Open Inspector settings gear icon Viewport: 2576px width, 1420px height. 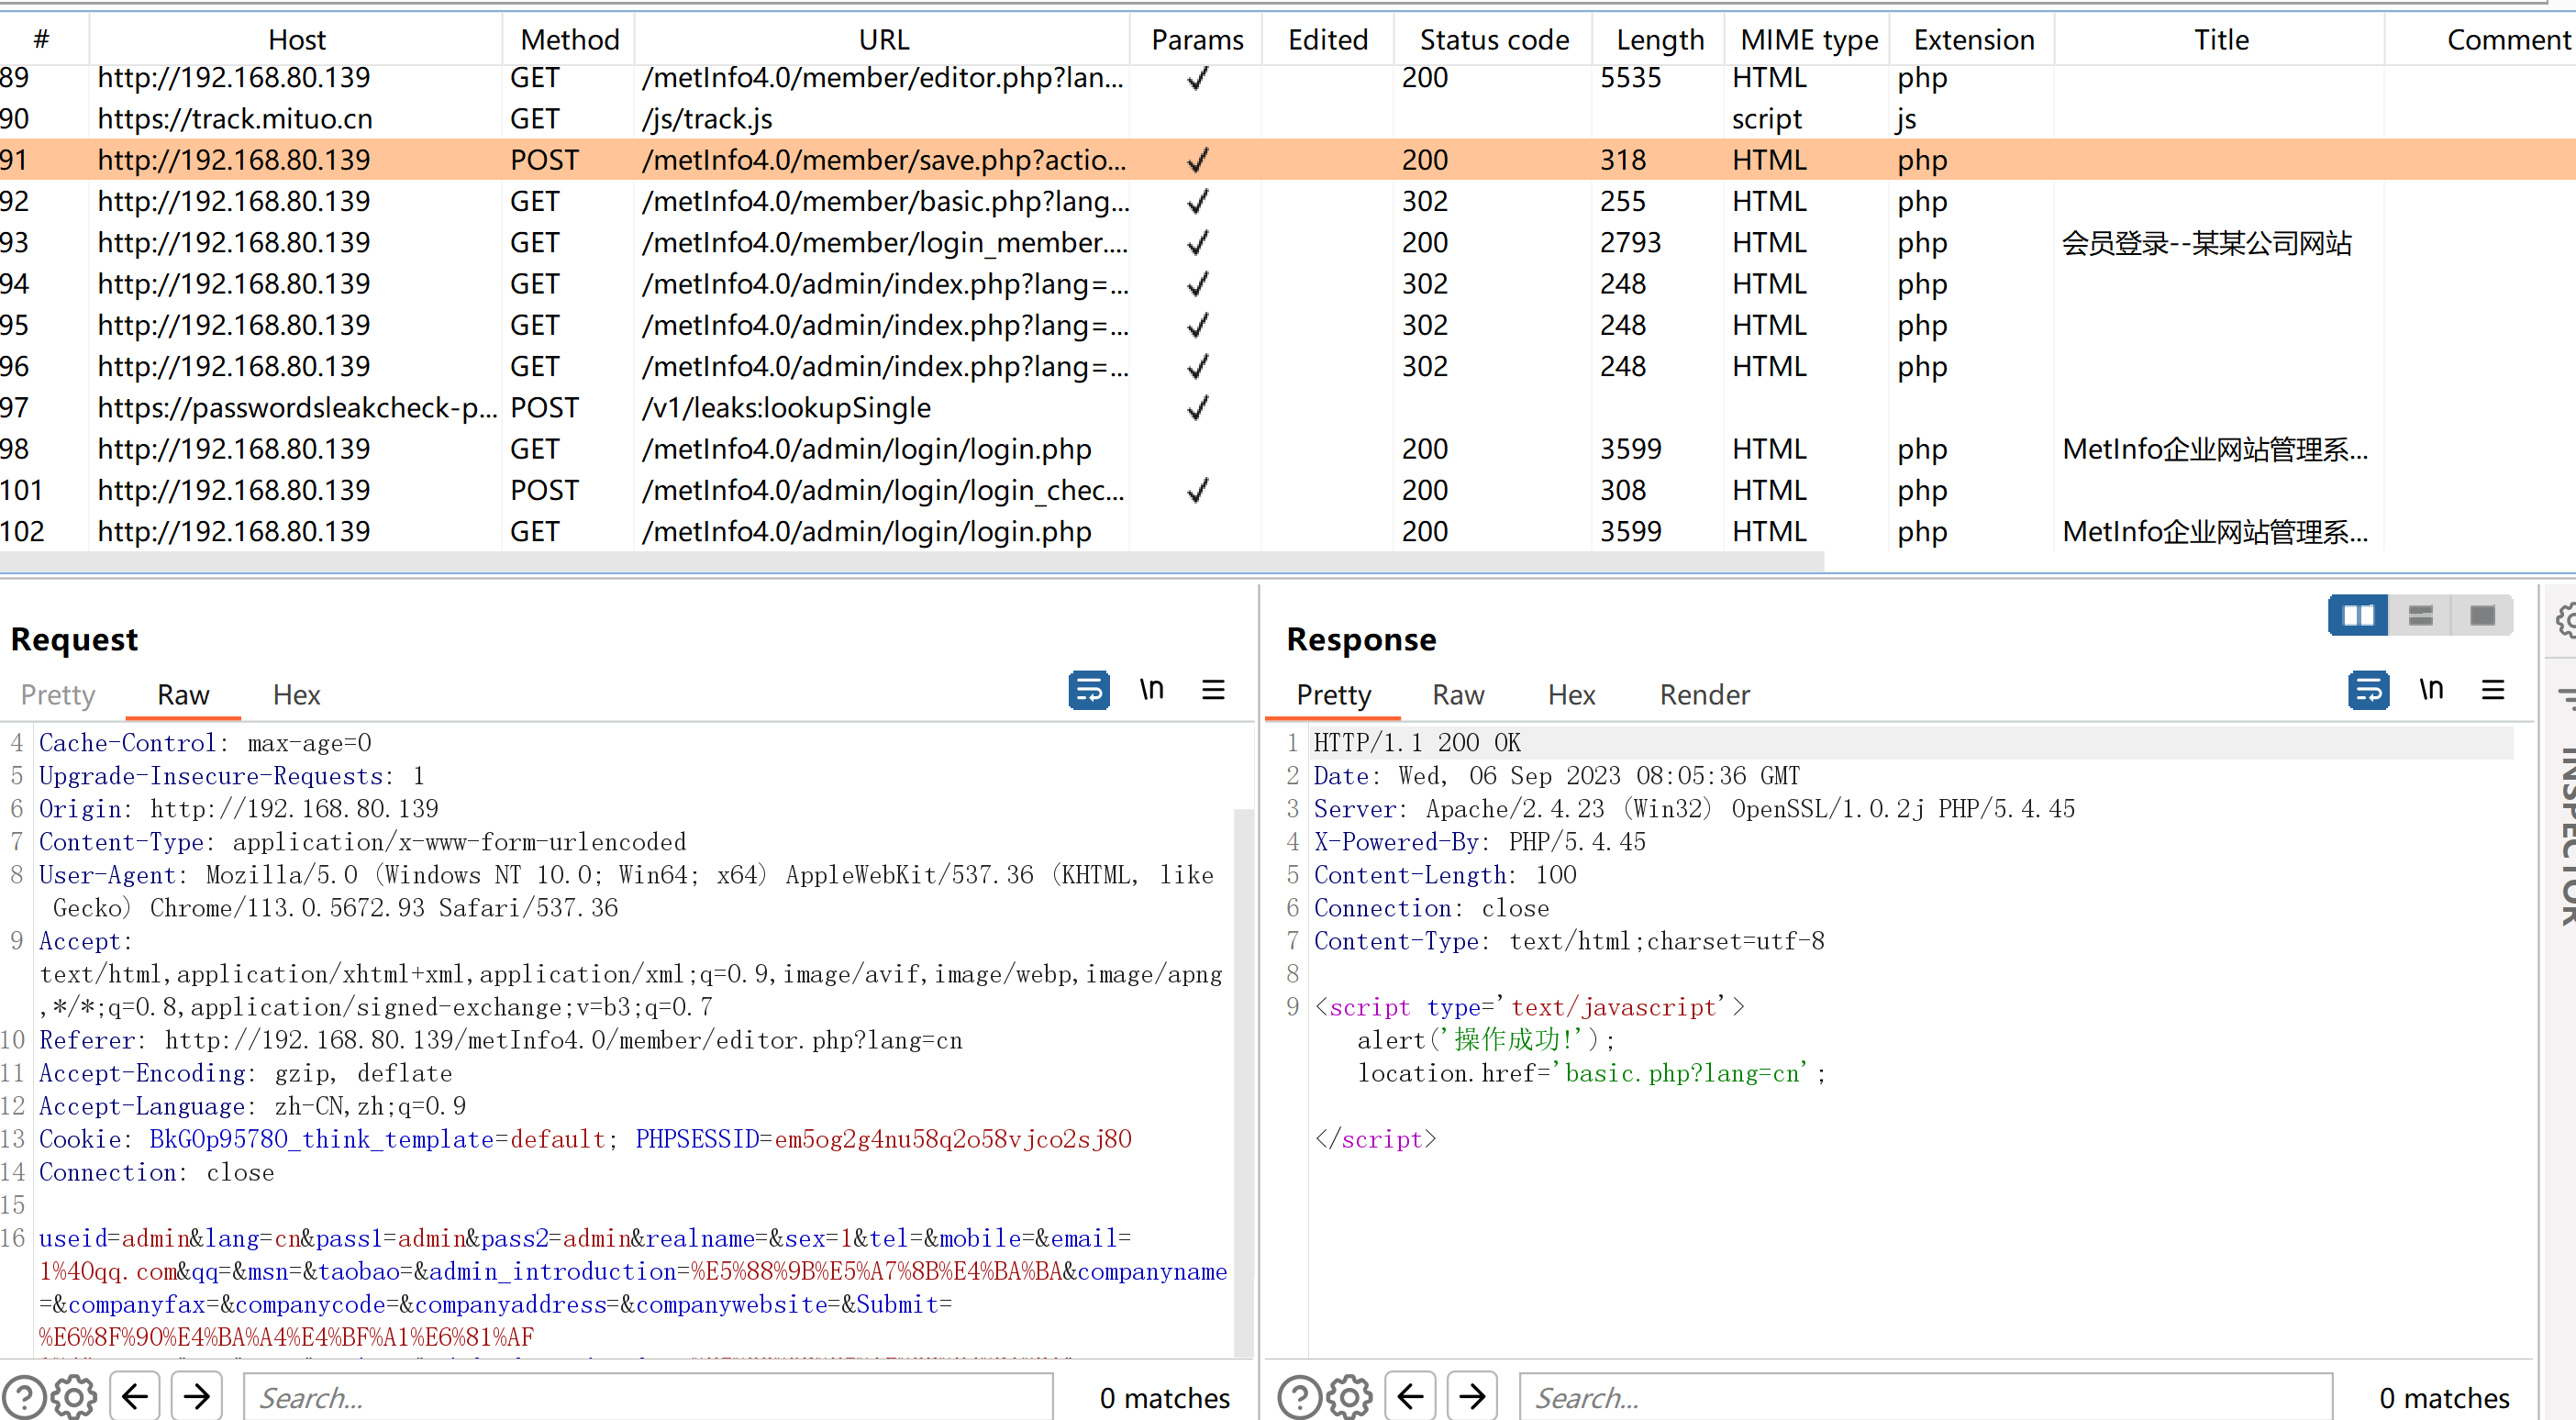[2566, 620]
